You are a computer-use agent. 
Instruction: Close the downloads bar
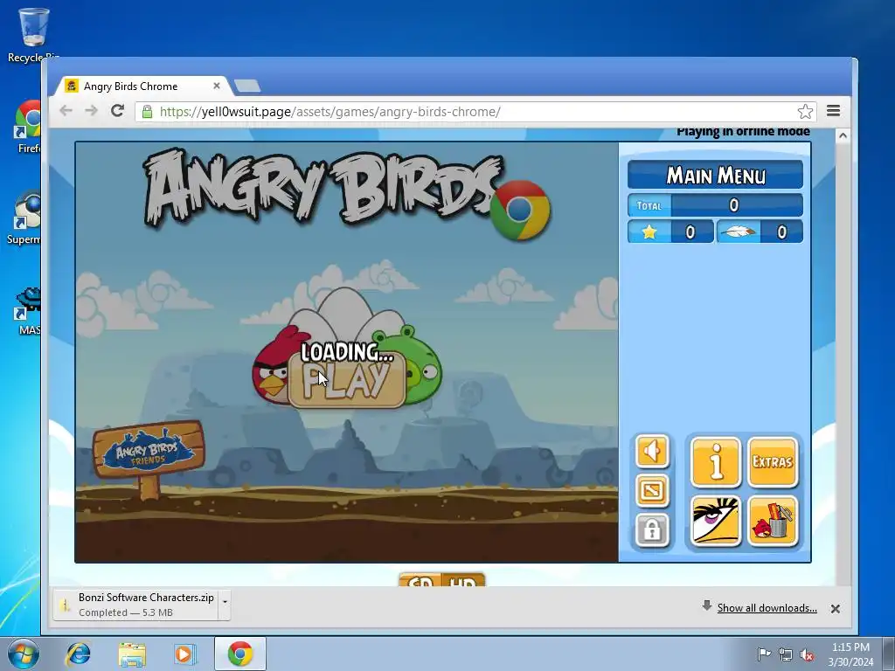(835, 609)
